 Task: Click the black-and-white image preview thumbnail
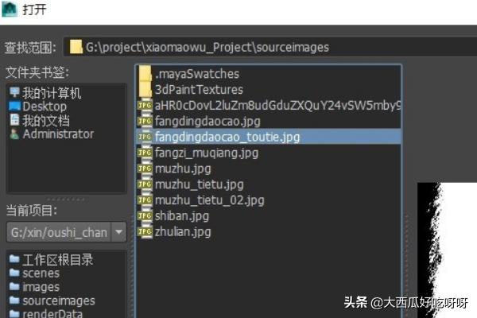(447, 250)
